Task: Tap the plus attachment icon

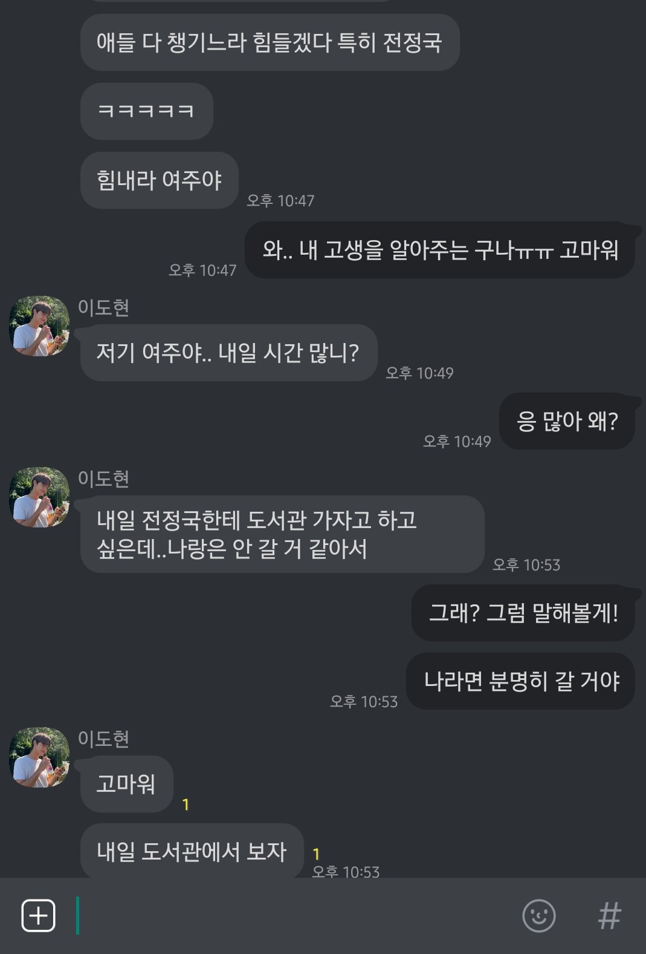Action: point(38,915)
